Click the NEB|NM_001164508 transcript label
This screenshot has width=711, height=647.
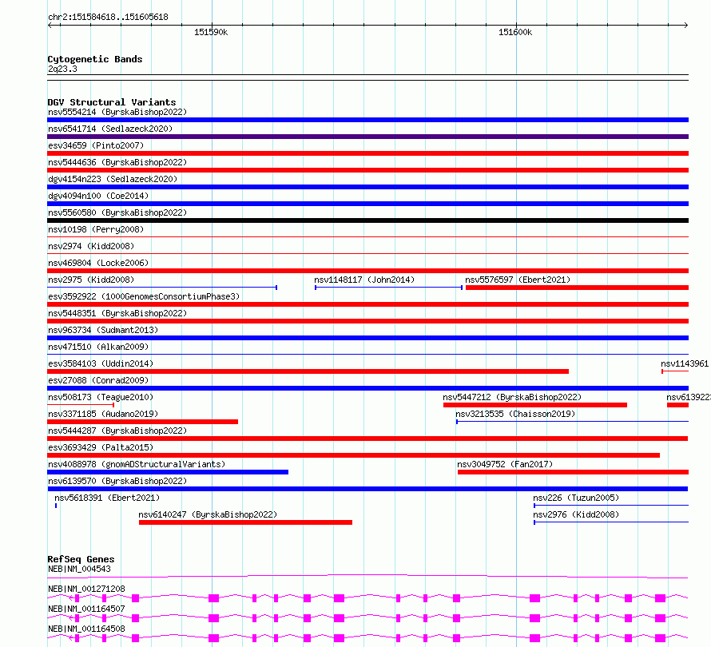pos(86,629)
